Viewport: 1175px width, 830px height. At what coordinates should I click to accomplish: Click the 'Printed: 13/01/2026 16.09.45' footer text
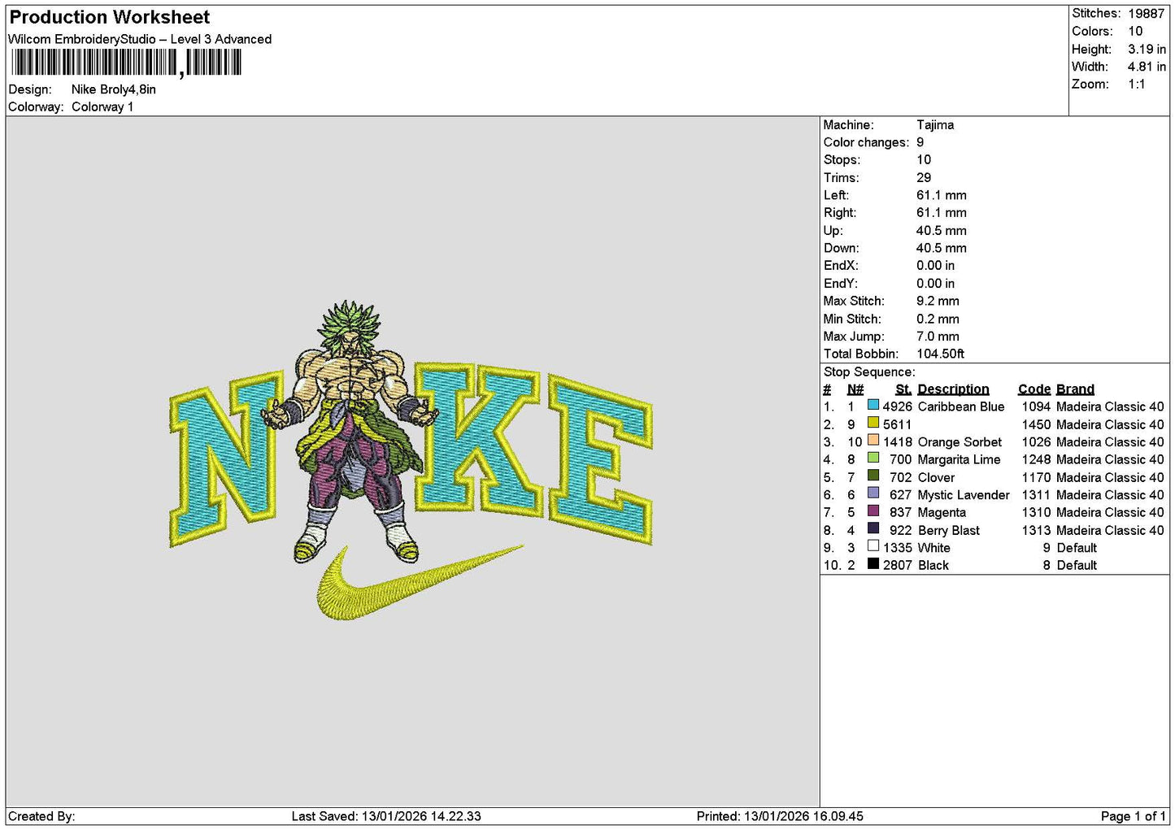pyautogui.click(x=780, y=816)
